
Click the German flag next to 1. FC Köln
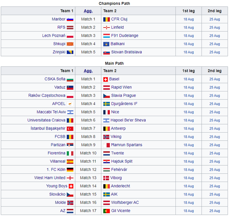(70, 170)
